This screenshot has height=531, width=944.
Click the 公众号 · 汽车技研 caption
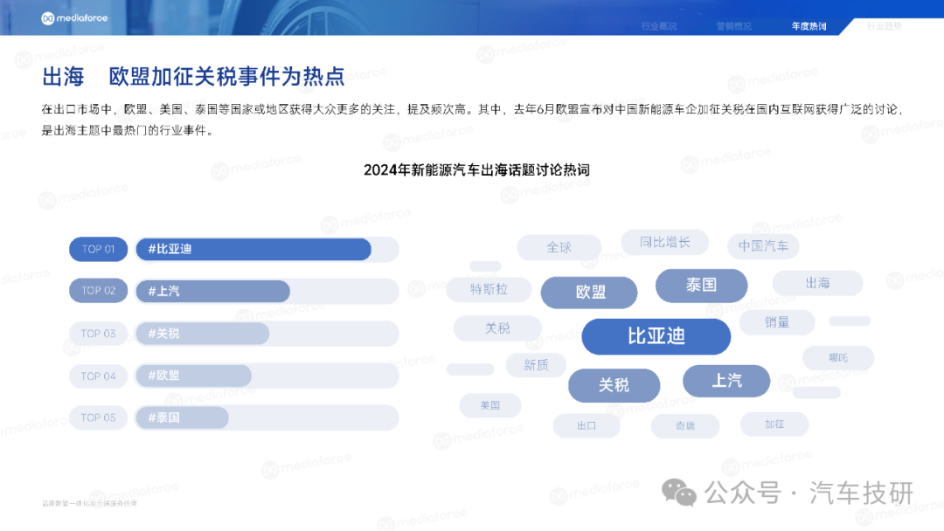coord(809,493)
